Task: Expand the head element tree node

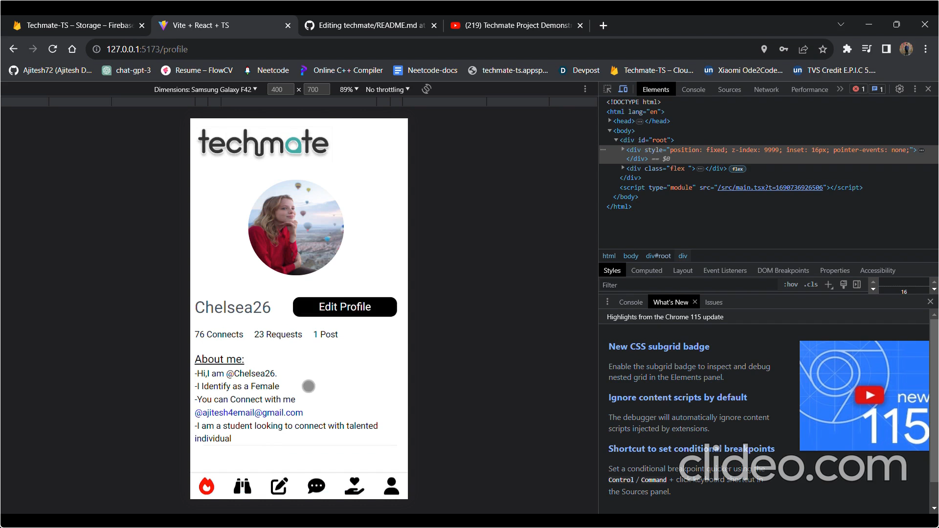Action: point(610,121)
